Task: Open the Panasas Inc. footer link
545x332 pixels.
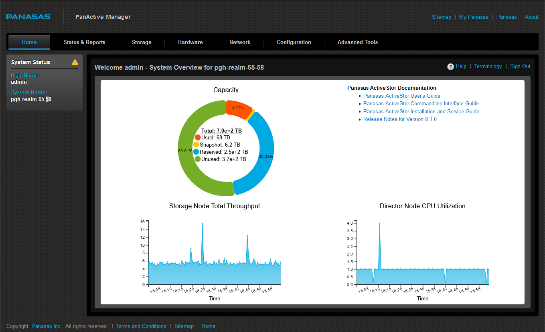Action: 47,326
